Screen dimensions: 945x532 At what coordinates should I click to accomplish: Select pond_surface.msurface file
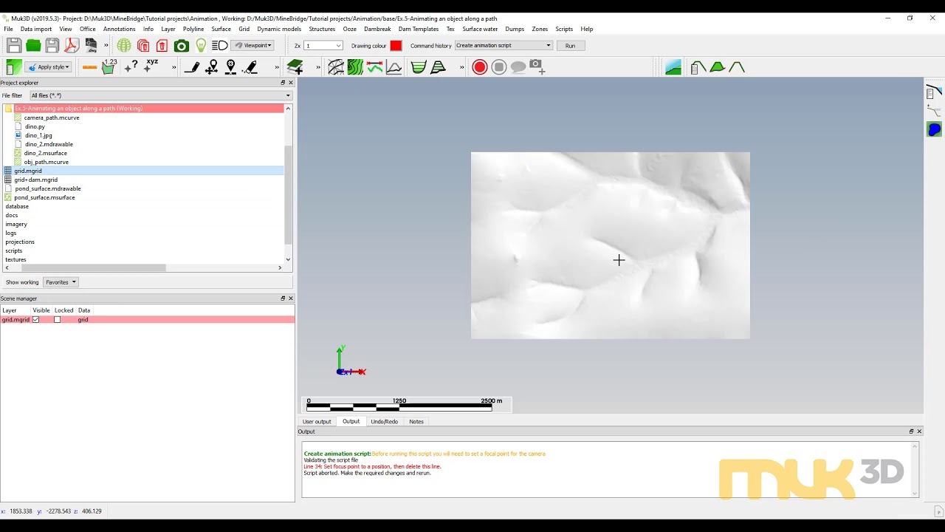coord(44,197)
